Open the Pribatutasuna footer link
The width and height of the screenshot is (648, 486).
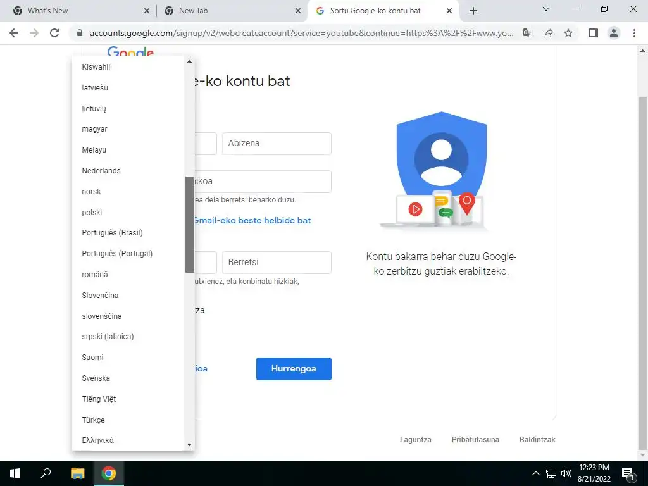pyautogui.click(x=475, y=440)
